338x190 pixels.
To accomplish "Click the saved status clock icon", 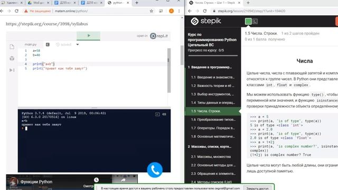I will point(58,44).
